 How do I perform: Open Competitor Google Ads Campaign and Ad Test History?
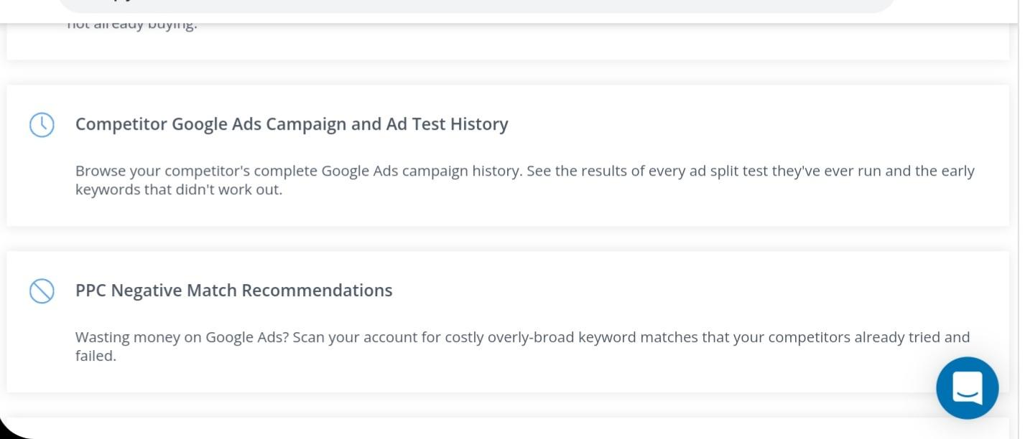pos(292,124)
